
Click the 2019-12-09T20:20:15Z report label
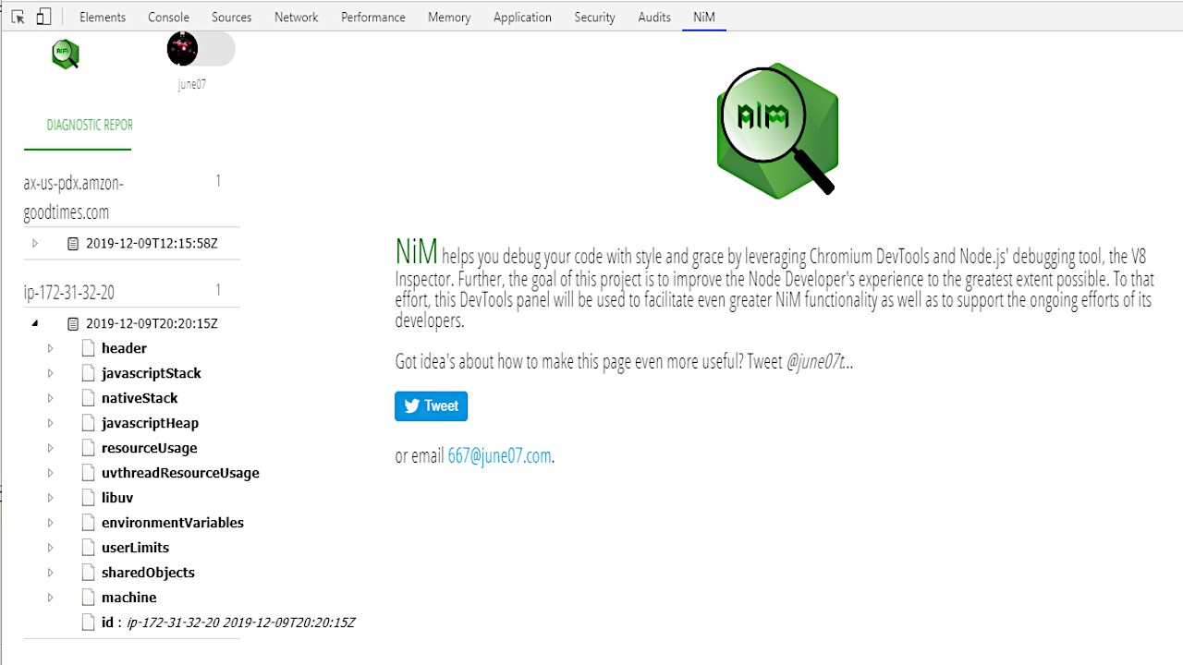(x=152, y=324)
